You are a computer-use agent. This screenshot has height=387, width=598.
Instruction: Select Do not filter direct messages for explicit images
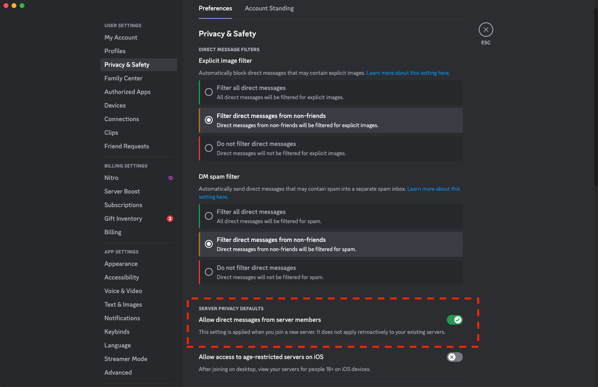[331, 148]
